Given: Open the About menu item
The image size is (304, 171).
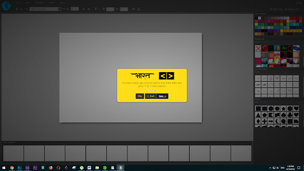Looking at the screenshot, I should pos(62,3).
